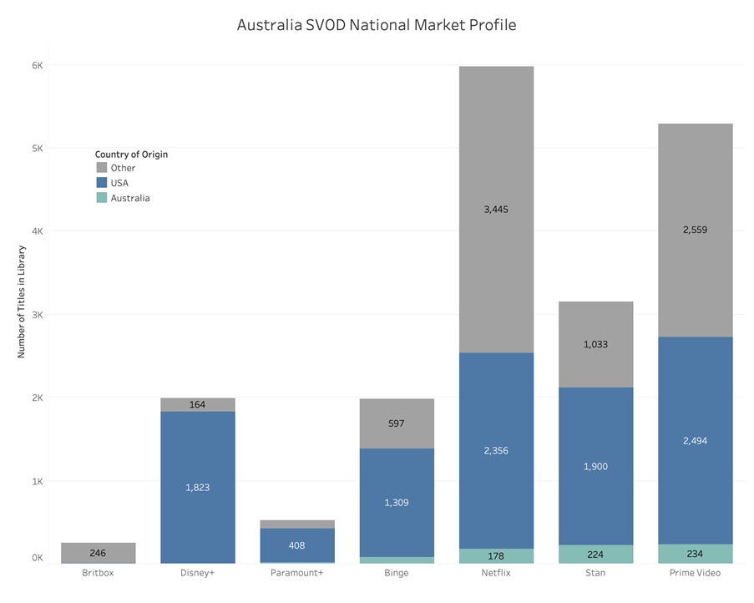This screenshot has width=754, height=603.
Task: Click the Binge Other segment labeled 597
Action: tap(397, 423)
